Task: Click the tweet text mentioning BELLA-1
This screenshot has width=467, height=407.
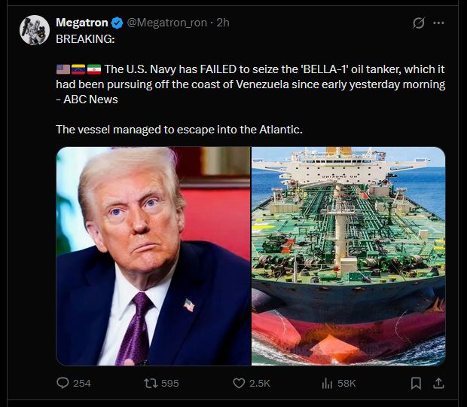Action: [251, 84]
